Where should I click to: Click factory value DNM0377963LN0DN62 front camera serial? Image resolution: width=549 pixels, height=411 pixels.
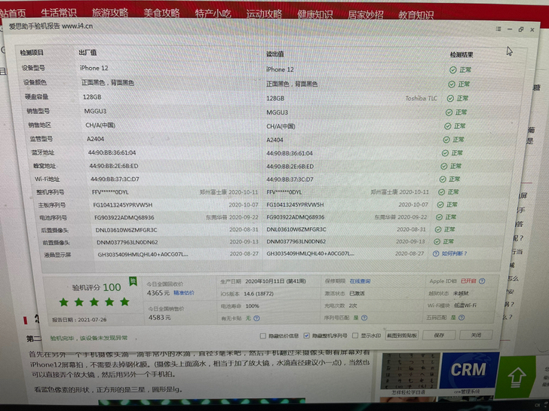pyautogui.click(x=127, y=242)
